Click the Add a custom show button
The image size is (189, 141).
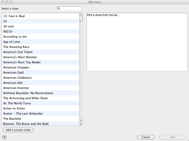click(18, 130)
